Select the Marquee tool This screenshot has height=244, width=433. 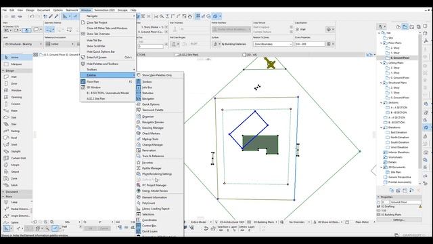[x=16, y=64]
